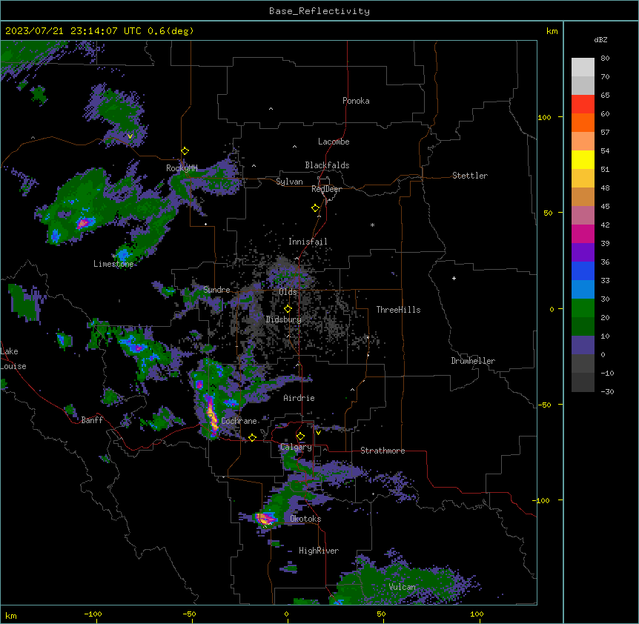Select the yellow diamond marker between Olds and Didsbury

[288, 309]
